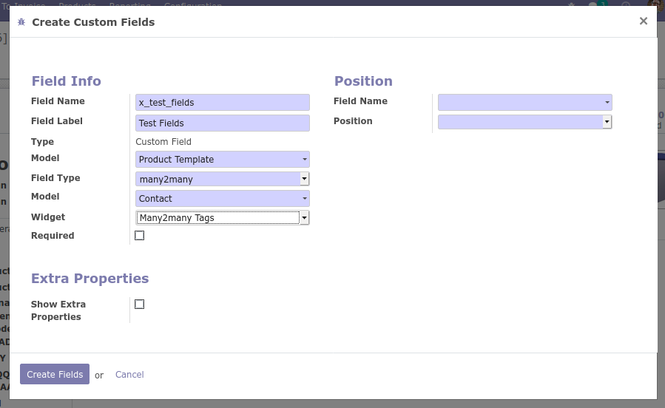Enable the Required checkbox
665x408 pixels.
point(139,236)
